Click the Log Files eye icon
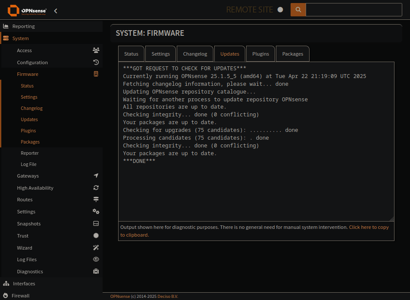 tap(96, 259)
